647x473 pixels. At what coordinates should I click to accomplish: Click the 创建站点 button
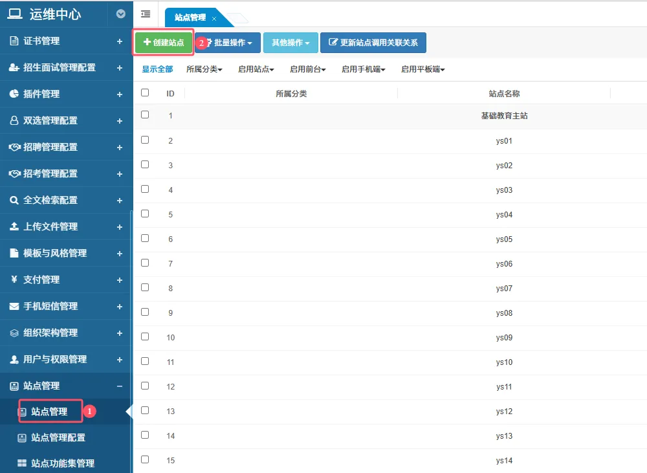tap(164, 43)
